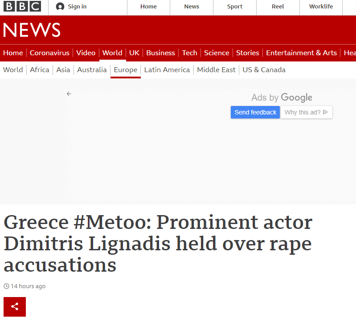Click the BBC logo blocks

point(22,7)
